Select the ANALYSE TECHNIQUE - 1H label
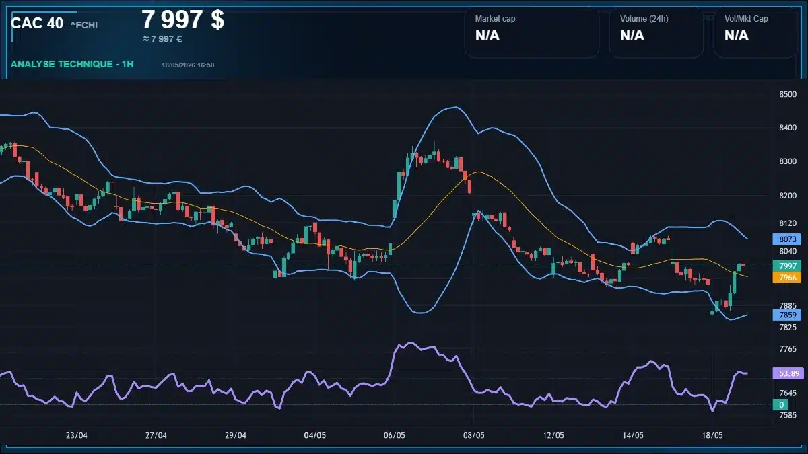 (73, 64)
